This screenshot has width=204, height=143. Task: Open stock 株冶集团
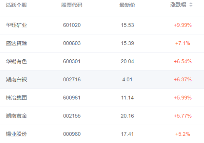click(x=17, y=98)
